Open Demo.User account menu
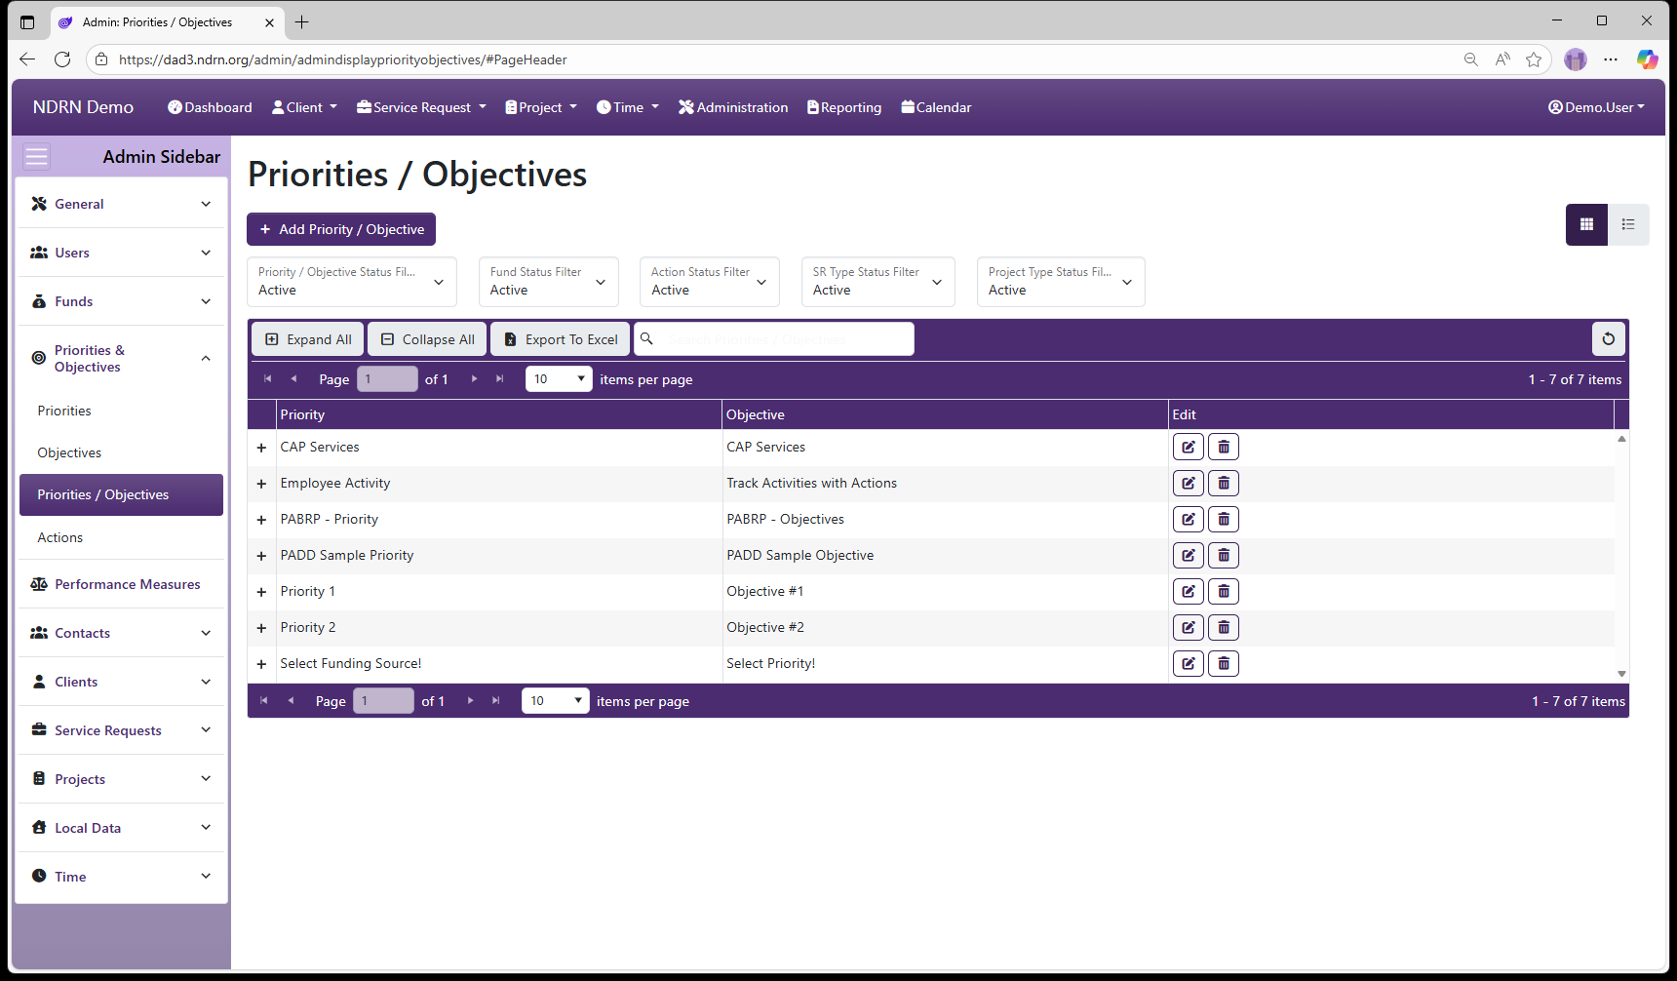Viewport: 1677px width, 981px height. coord(1597,107)
